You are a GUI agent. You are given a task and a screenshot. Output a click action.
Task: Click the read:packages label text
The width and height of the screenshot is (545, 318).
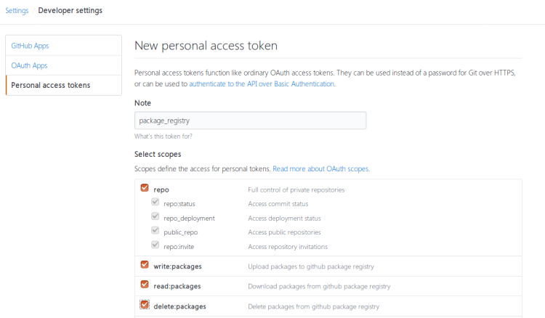177,286
